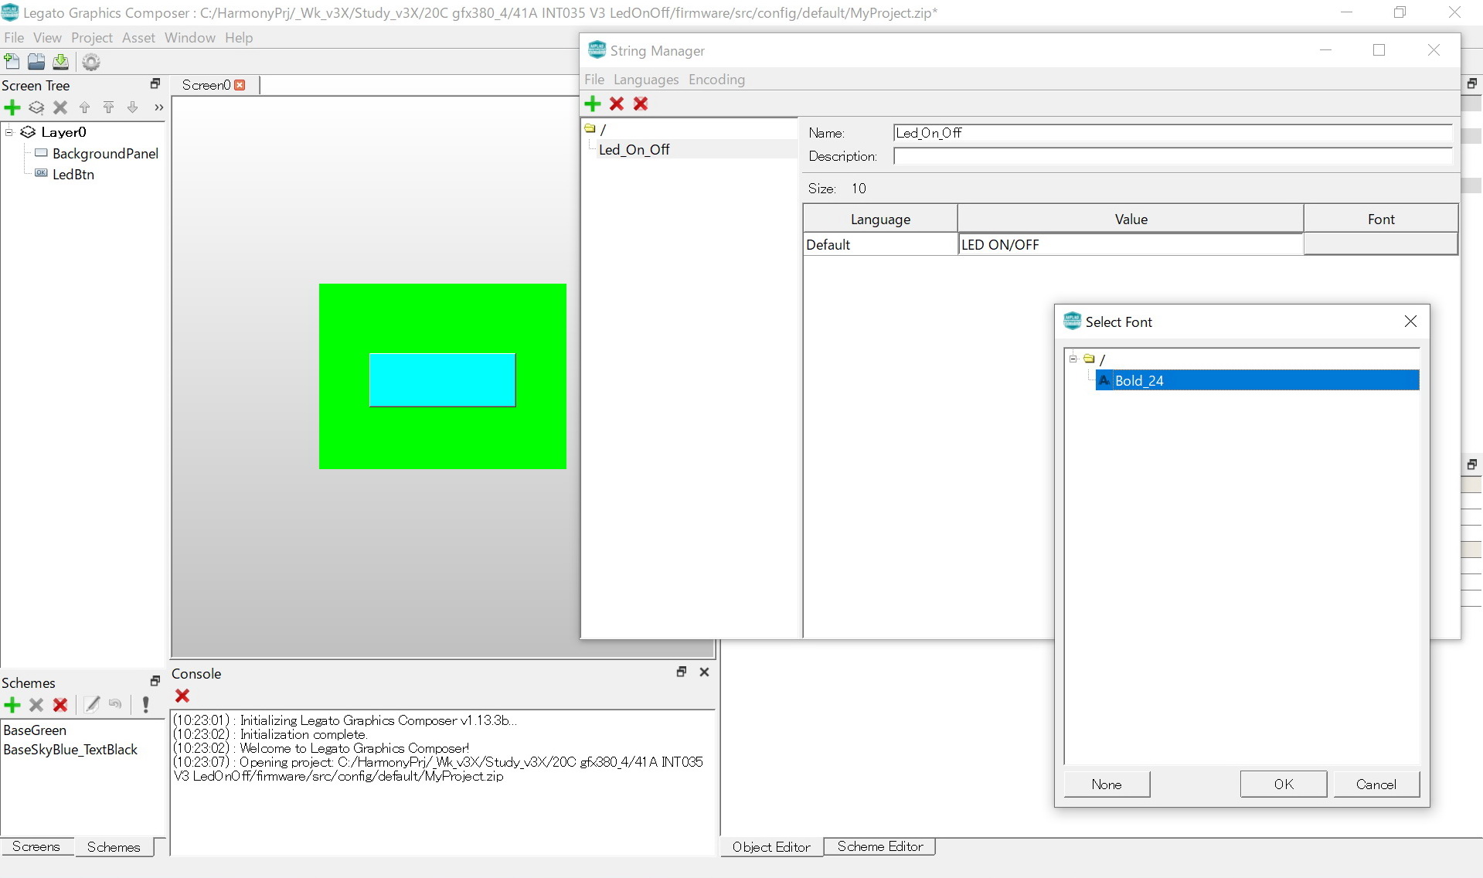Image resolution: width=1483 pixels, height=878 pixels.
Task: Click the Description input field
Action: click(x=1172, y=156)
